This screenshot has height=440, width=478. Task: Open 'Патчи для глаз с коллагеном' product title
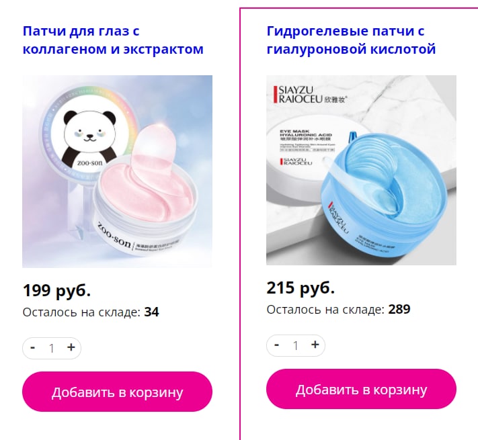tap(113, 40)
